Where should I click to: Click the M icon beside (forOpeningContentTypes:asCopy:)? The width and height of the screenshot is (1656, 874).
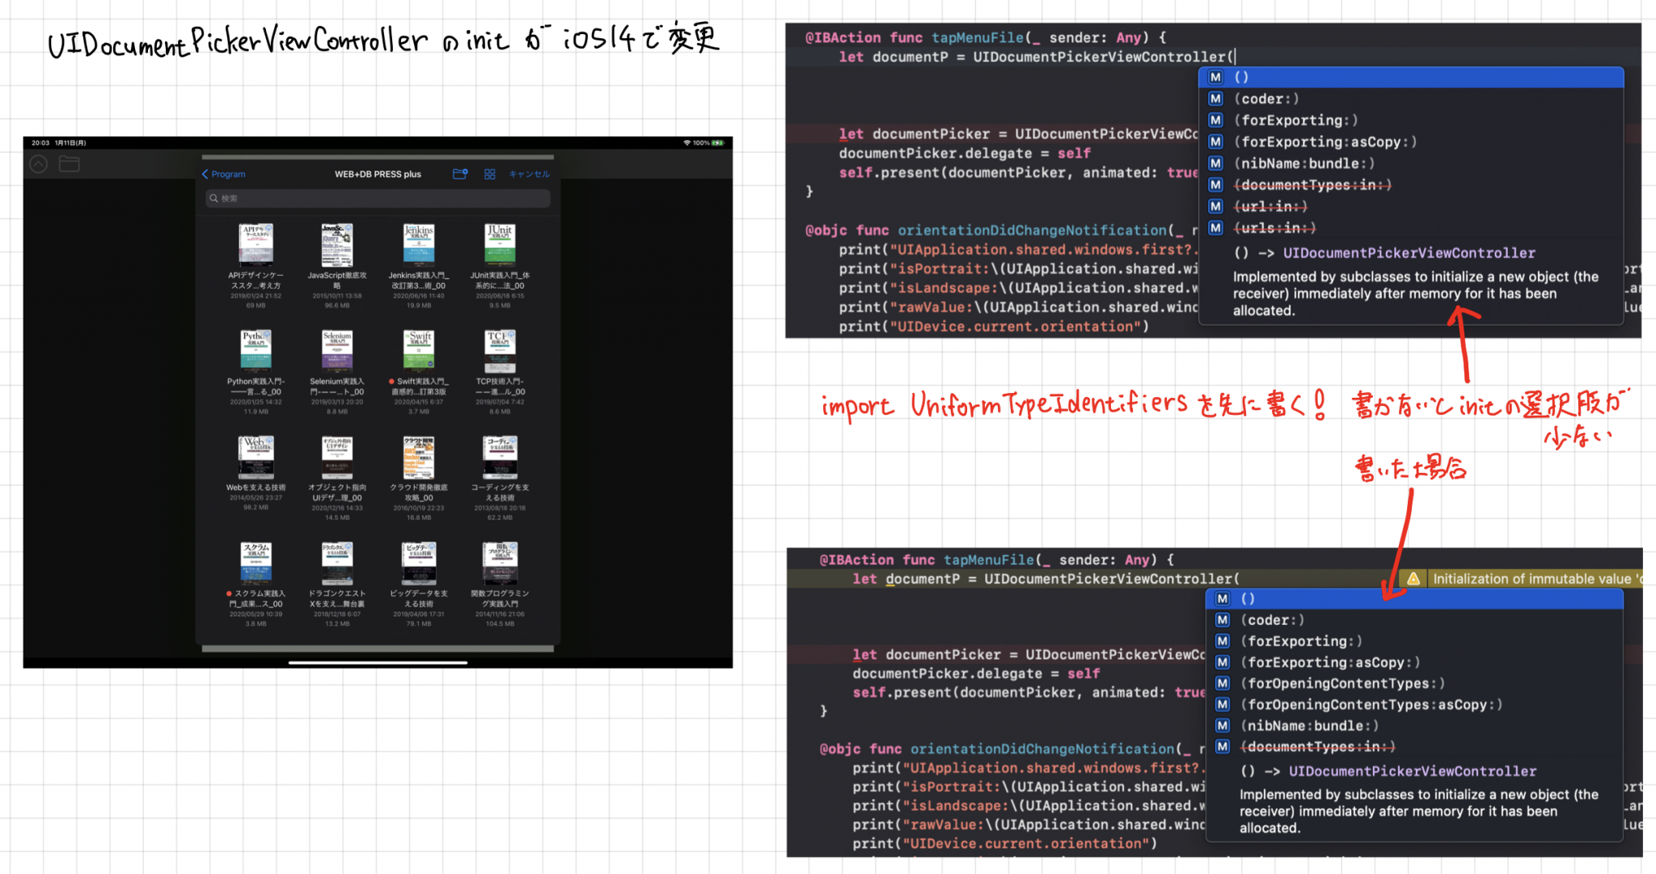[x=1222, y=704]
